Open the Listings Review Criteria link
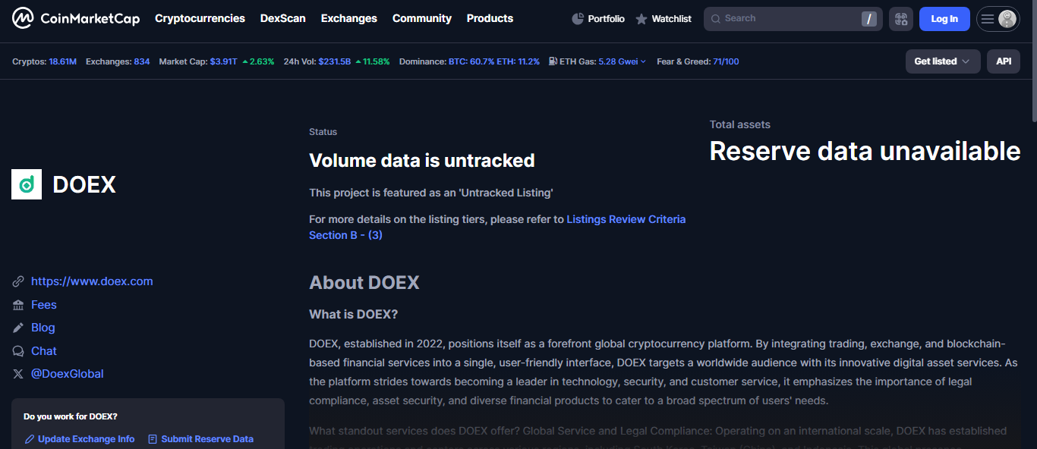This screenshot has width=1037, height=449. click(626, 218)
